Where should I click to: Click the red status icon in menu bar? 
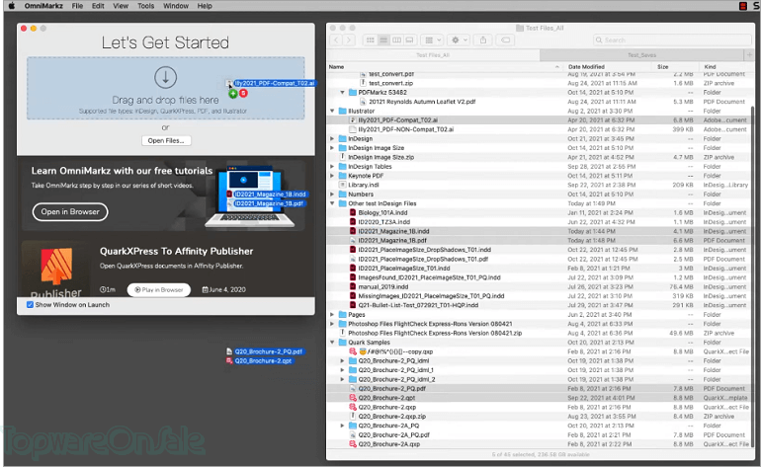point(743,6)
